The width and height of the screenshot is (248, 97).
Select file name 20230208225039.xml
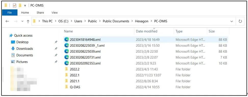[85, 51]
